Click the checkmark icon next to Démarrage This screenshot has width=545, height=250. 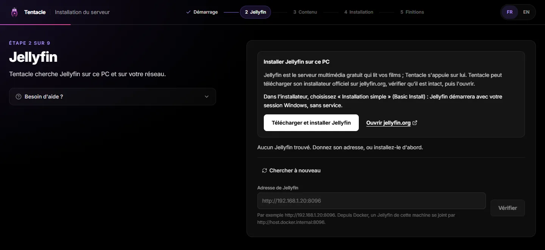(x=188, y=12)
